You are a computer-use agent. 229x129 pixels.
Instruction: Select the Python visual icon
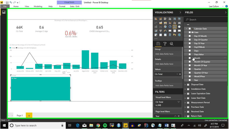(175, 35)
